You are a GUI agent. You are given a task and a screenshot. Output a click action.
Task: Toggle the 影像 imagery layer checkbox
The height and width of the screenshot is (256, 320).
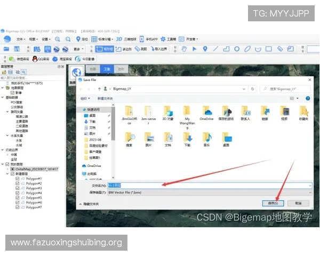pos(12,92)
